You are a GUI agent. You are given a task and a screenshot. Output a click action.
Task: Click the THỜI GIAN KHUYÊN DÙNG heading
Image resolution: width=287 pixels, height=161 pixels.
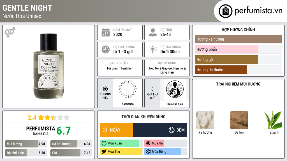click(x=143, y=117)
